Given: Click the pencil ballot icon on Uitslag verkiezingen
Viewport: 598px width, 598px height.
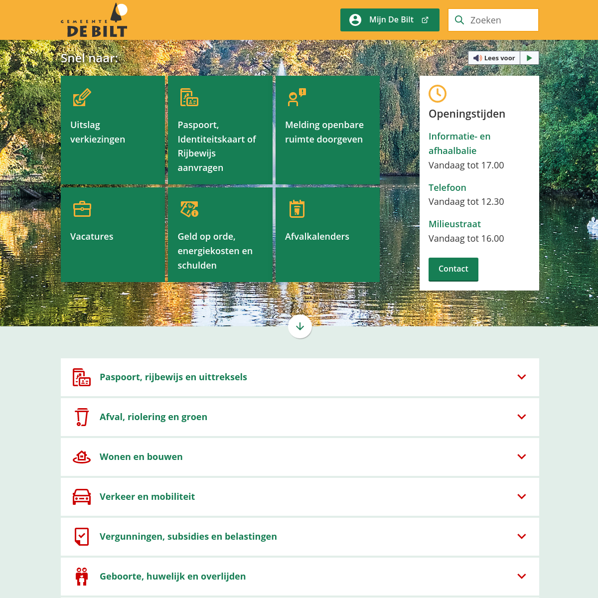Looking at the screenshot, I should point(82,98).
